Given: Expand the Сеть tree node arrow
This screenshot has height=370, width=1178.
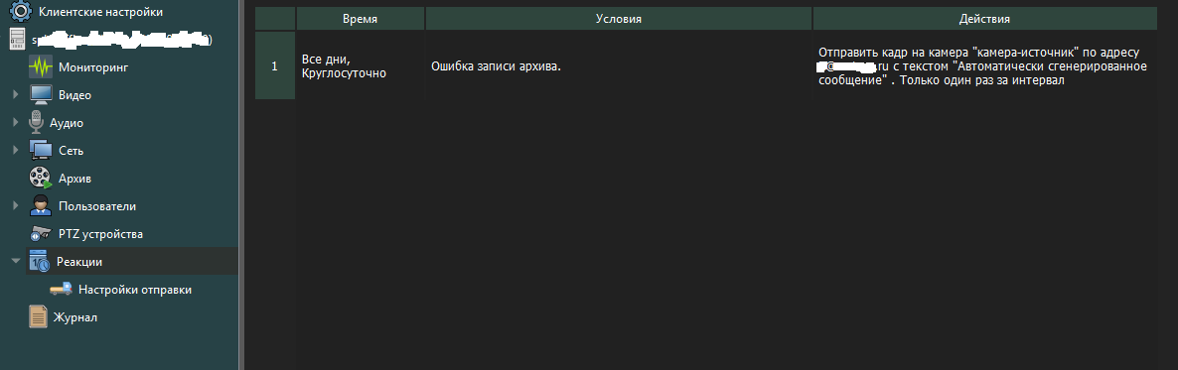Looking at the screenshot, I should [x=17, y=150].
